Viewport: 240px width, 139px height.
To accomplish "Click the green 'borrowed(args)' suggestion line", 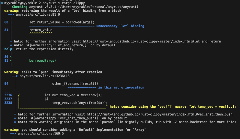I will tap(42, 60).
